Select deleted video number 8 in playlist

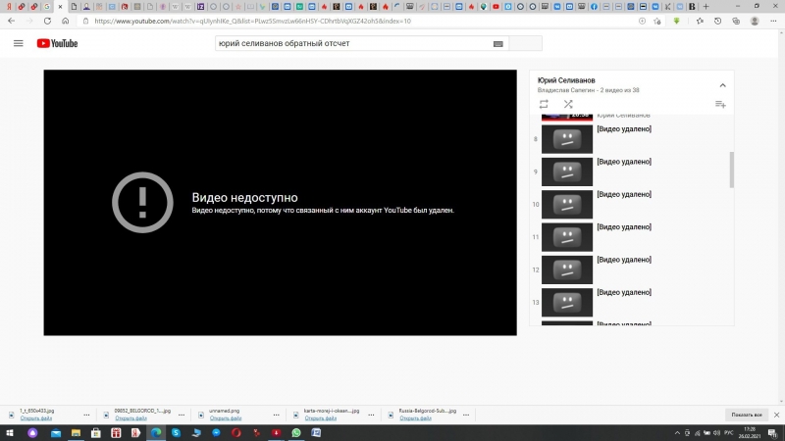coord(567,140)
